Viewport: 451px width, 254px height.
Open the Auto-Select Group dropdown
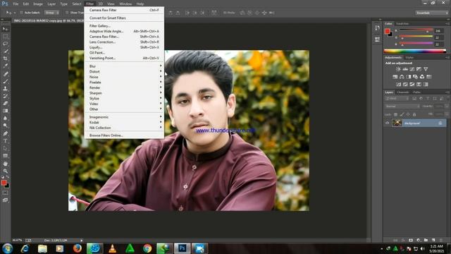(x=51, y=13)
